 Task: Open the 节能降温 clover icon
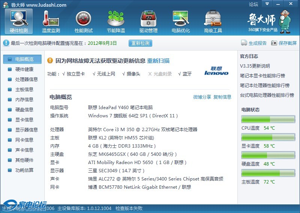[x=116, y=21]
